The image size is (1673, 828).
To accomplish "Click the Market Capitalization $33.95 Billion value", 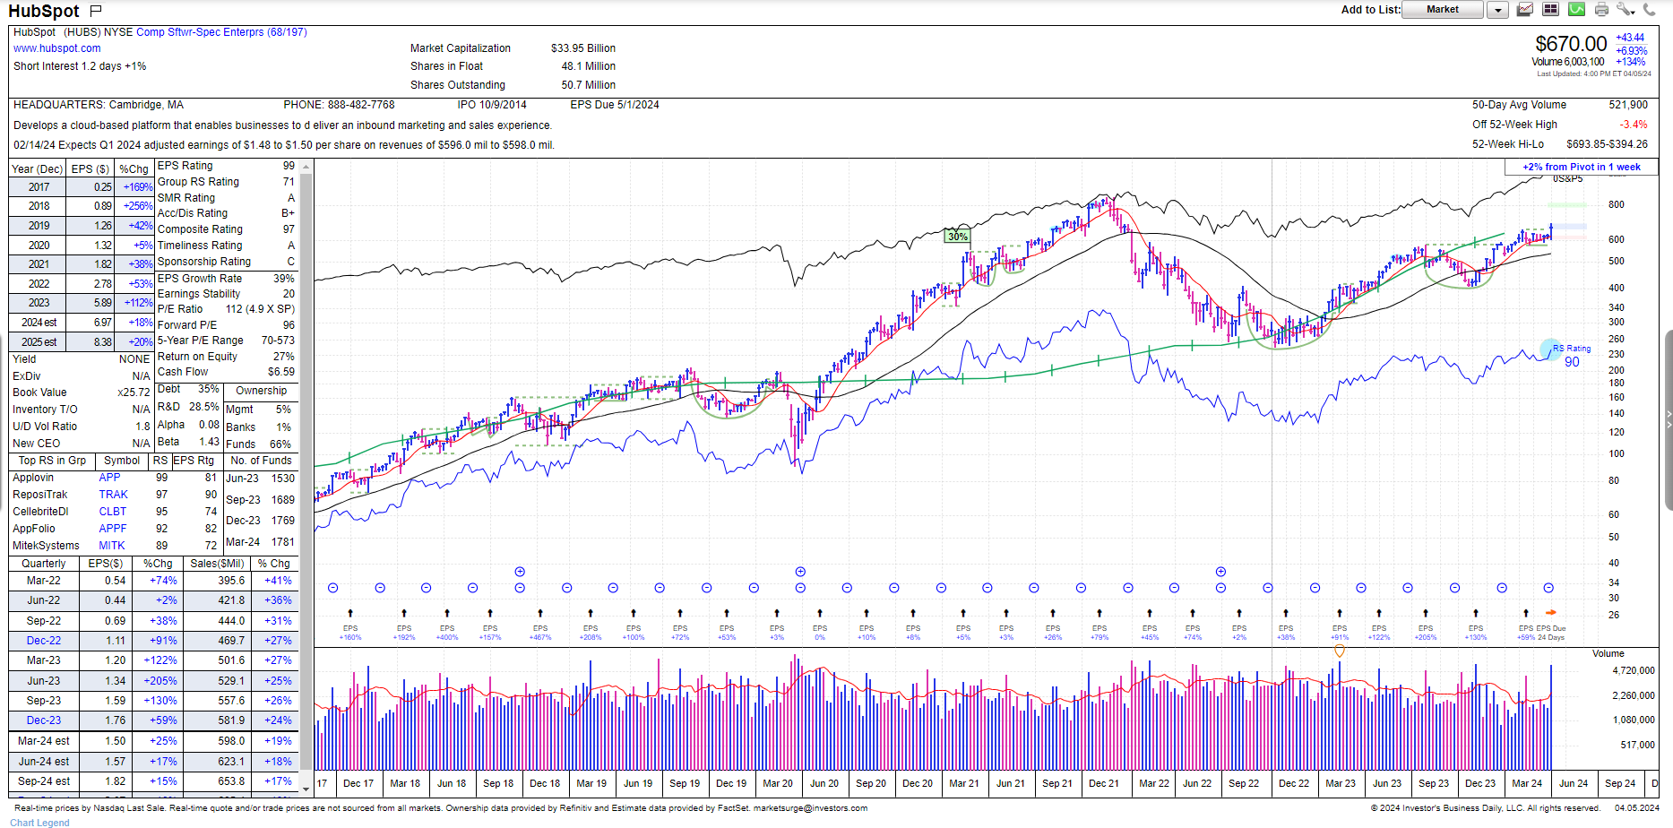I will point(583,48).
